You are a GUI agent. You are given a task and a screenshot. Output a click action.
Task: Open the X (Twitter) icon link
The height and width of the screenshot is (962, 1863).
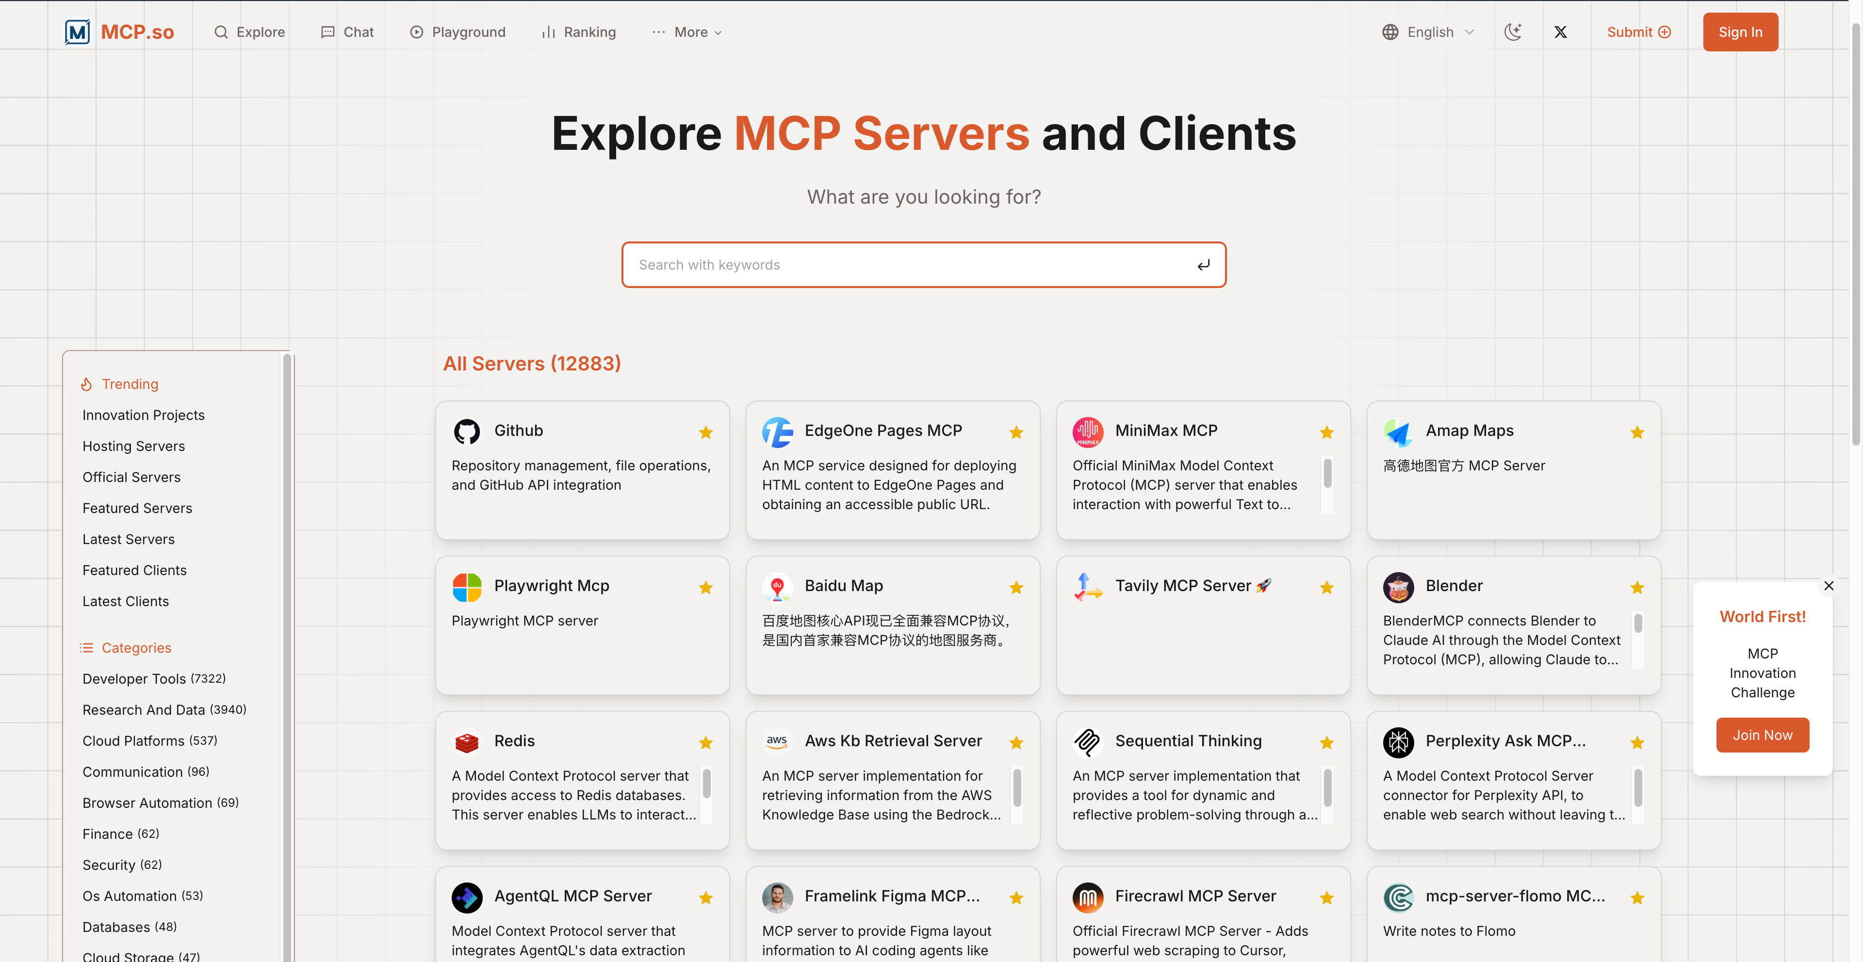pyautogui.click(x=1560, y=32)
